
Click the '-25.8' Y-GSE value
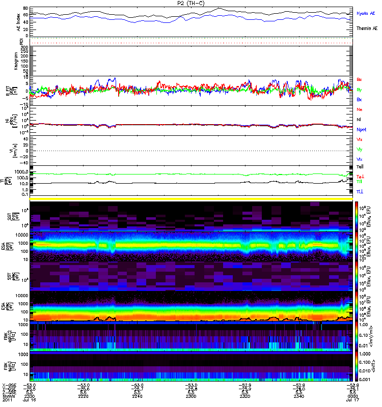click(x=192, y=389)
